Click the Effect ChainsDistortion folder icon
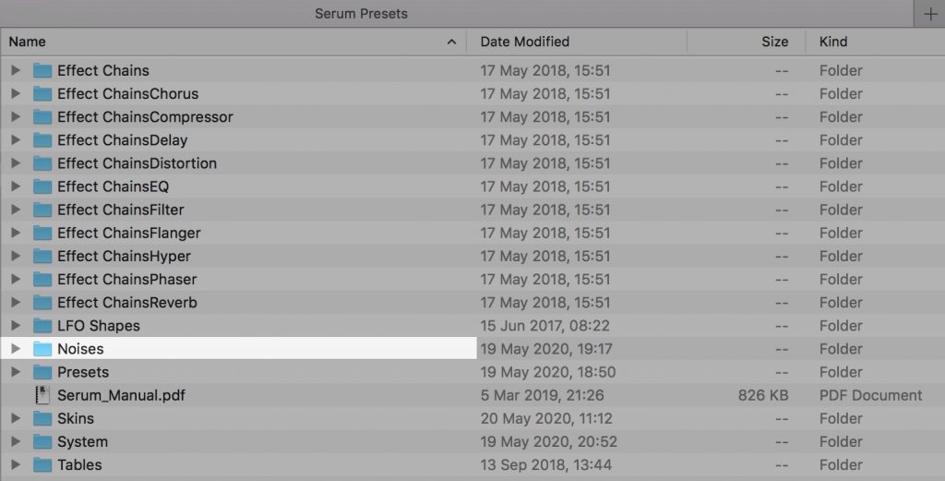The width and height of the screenshot is (945, 481). tap(42, 163)
